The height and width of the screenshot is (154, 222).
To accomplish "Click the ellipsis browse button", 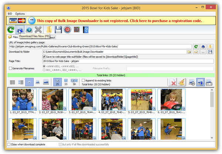I will [203, 52].
